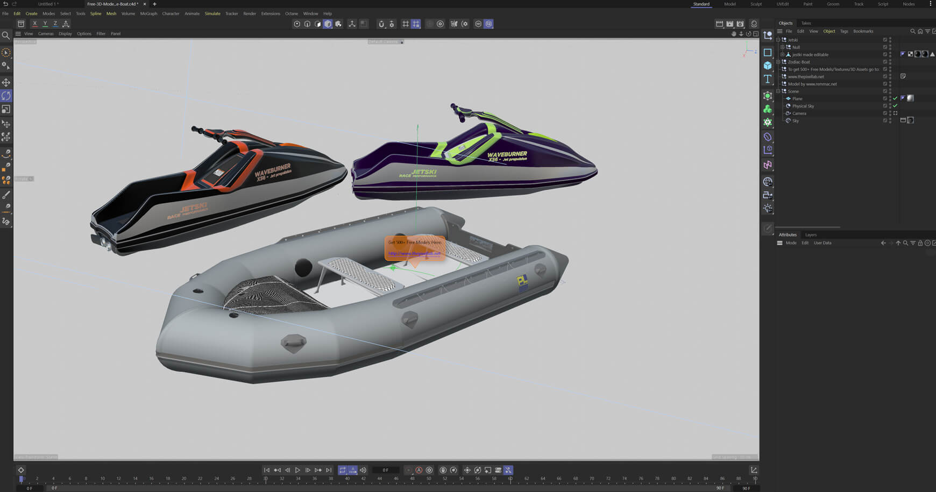Lock the Z axis
The image size is (936, 492).
click(55, 24)
